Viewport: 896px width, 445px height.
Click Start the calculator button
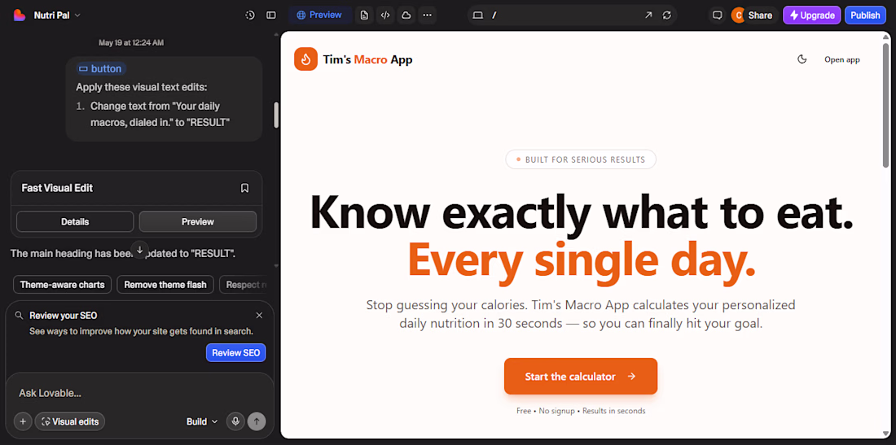[x=581, y=376]
